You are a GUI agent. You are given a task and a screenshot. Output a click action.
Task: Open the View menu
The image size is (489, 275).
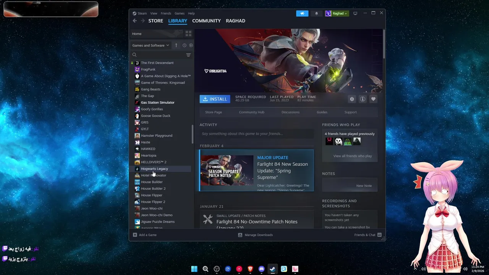154,13
